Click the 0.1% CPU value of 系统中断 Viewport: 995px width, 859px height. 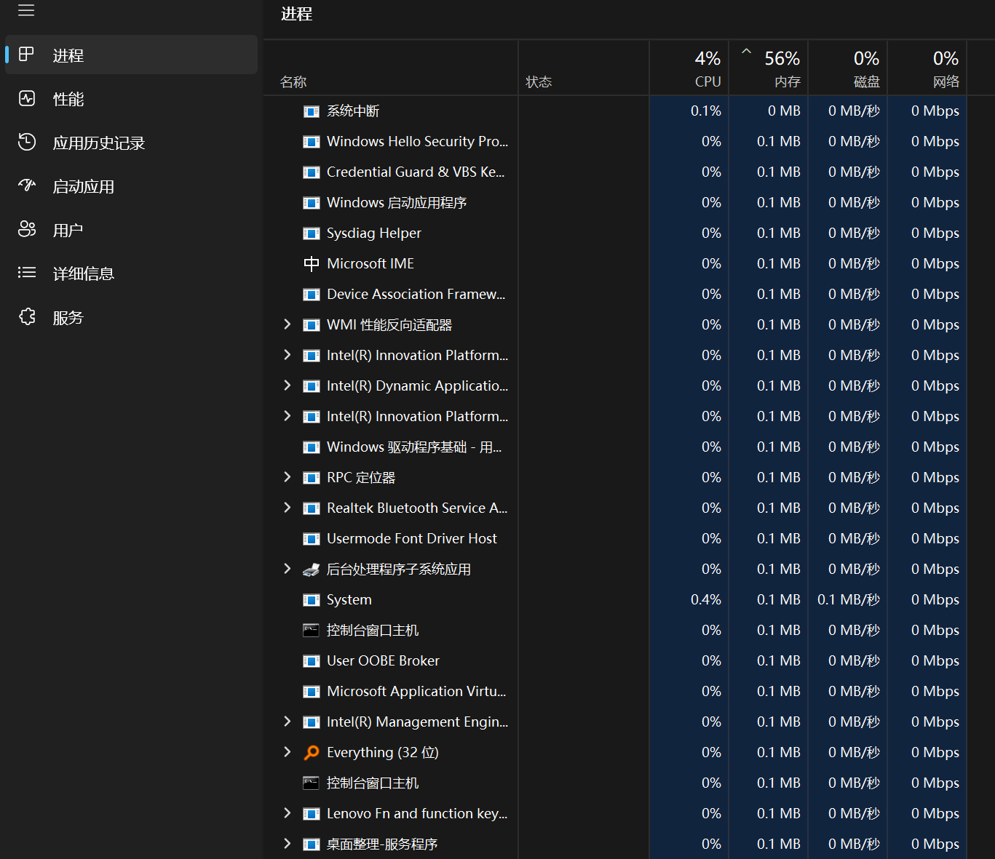point(706,111)
